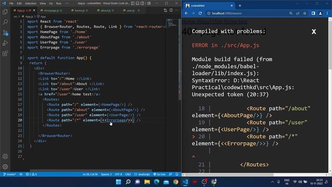Click the browser vertical scrollbar
The width and height of the screenshot is (332, 187).
pyautogui.click(x=330, y=45)
